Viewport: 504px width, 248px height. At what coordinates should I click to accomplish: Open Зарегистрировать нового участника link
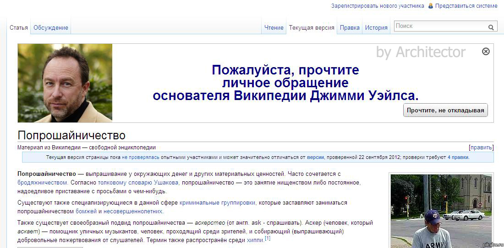[x=378, y=6]
